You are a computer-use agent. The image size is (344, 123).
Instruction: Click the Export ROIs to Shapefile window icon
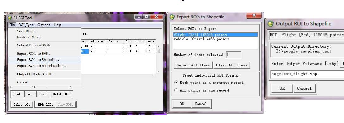pos(172,17)
